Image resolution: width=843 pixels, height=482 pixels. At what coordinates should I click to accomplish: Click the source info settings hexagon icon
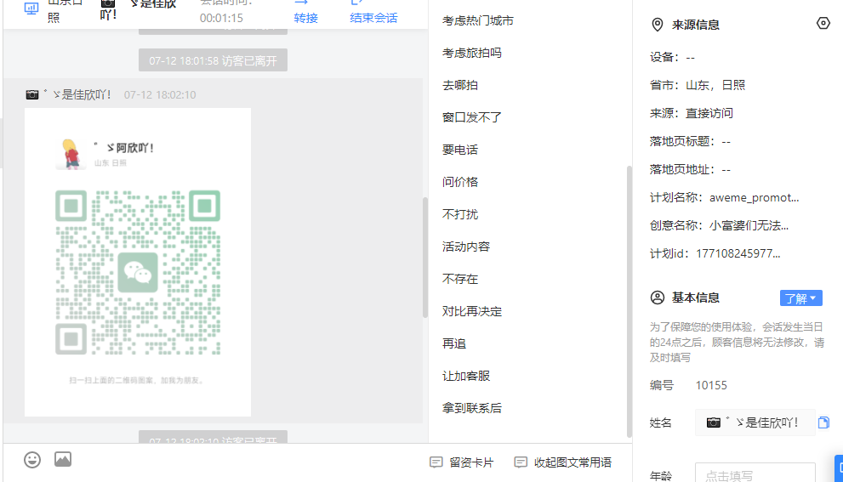point(823,24)
